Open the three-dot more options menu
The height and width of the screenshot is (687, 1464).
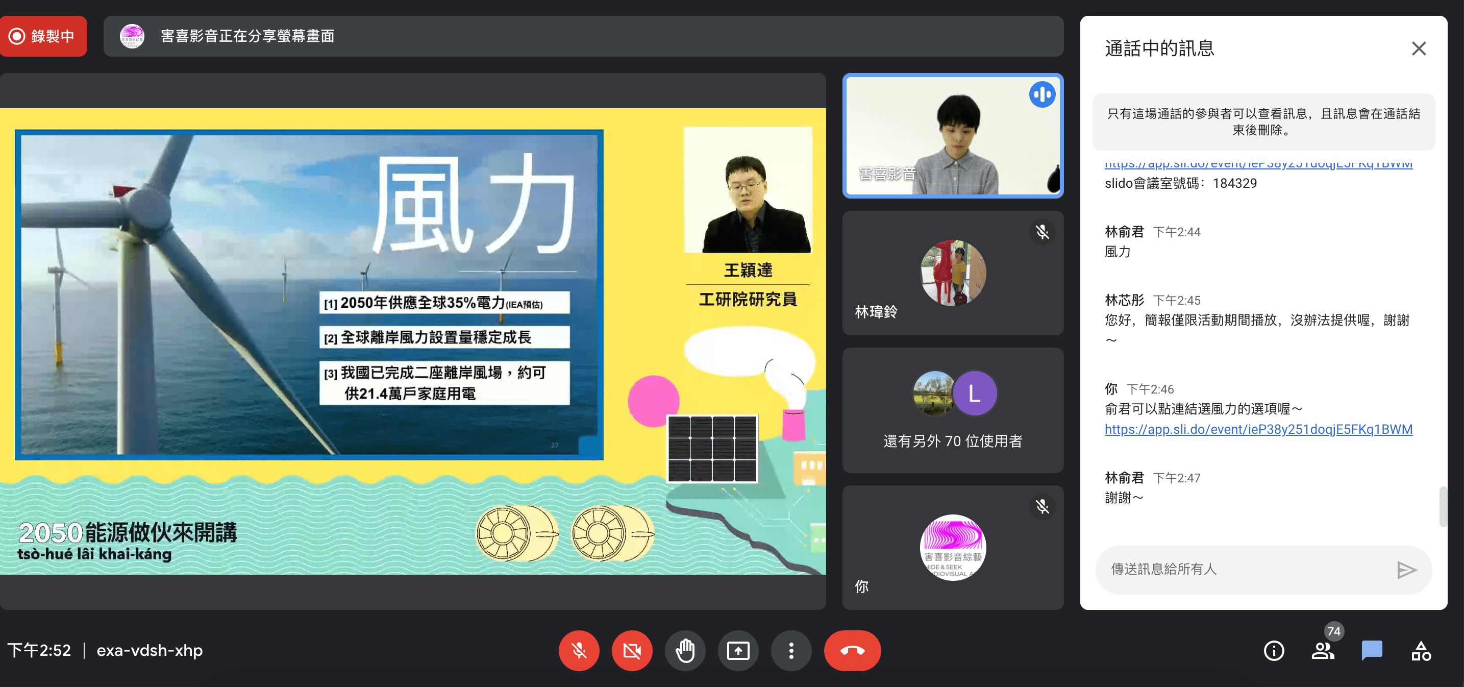pos(790,650)
